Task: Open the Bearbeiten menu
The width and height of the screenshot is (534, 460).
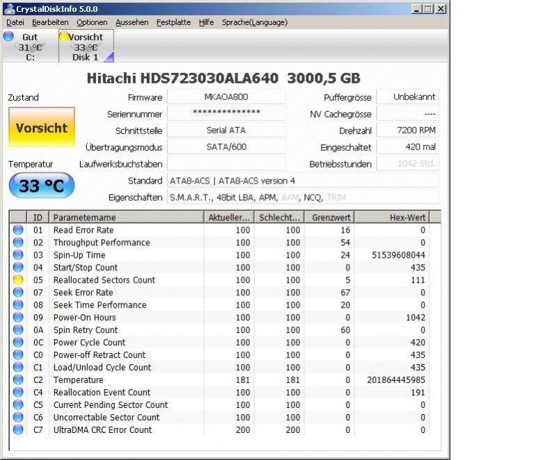Action: pos(50,22)
